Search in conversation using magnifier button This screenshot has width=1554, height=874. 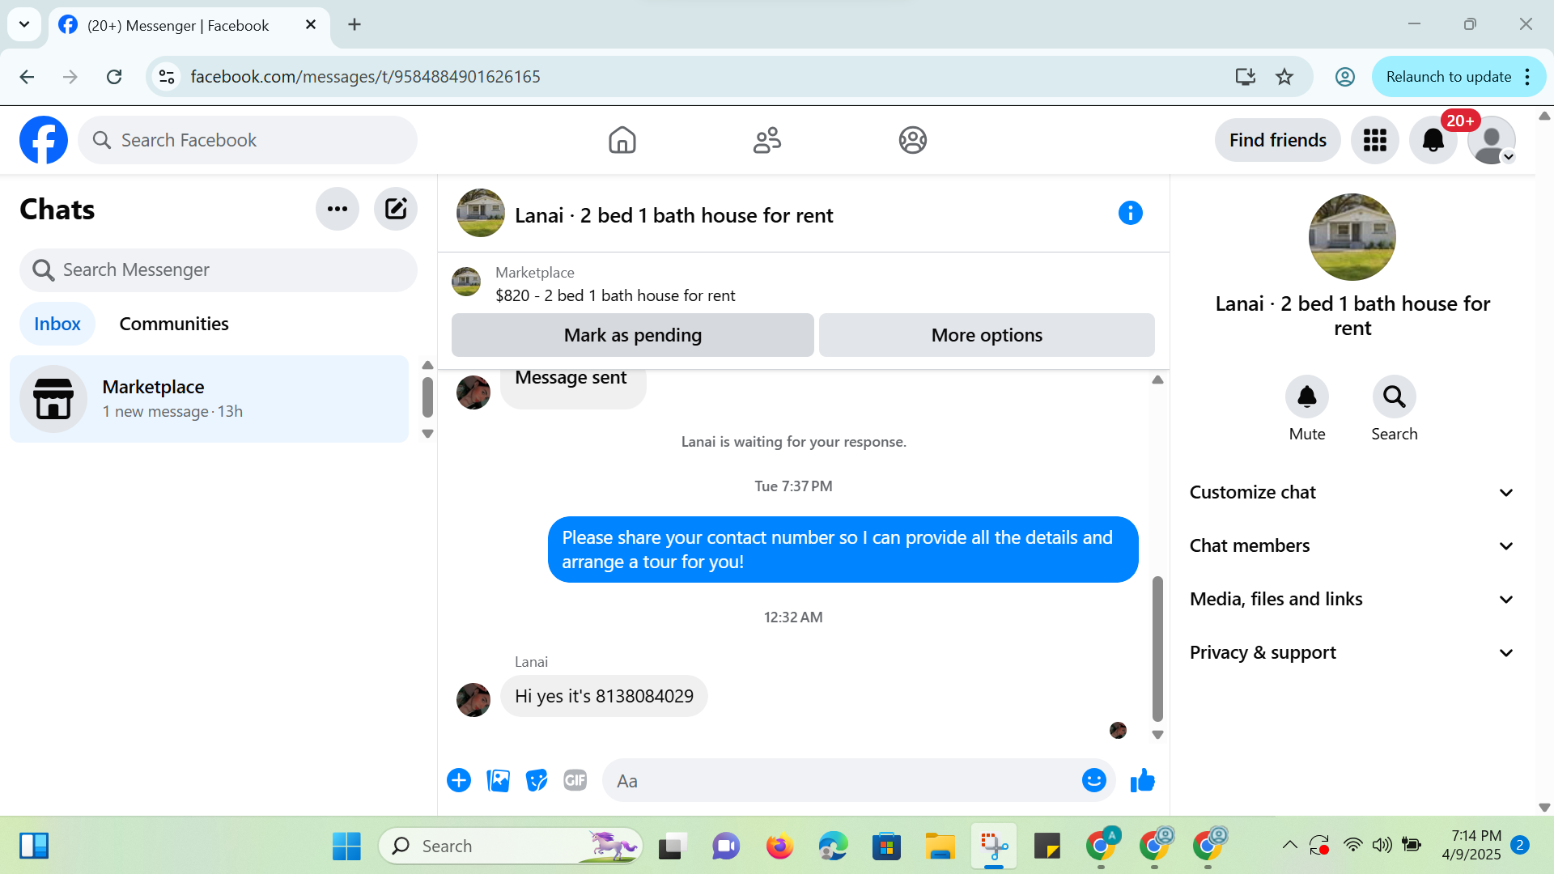coord(1394,397)
